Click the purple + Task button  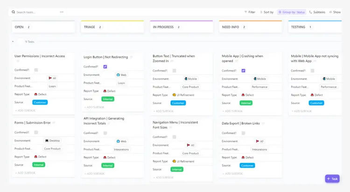tap(332, 179)
